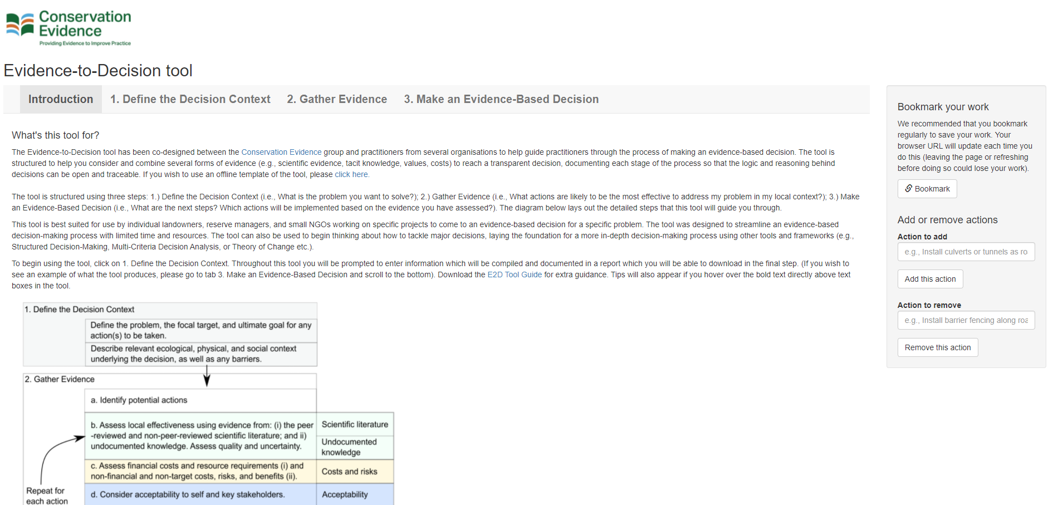Click the Action to remove input field
Viewport: 1053px width, 505px height.
966,320
